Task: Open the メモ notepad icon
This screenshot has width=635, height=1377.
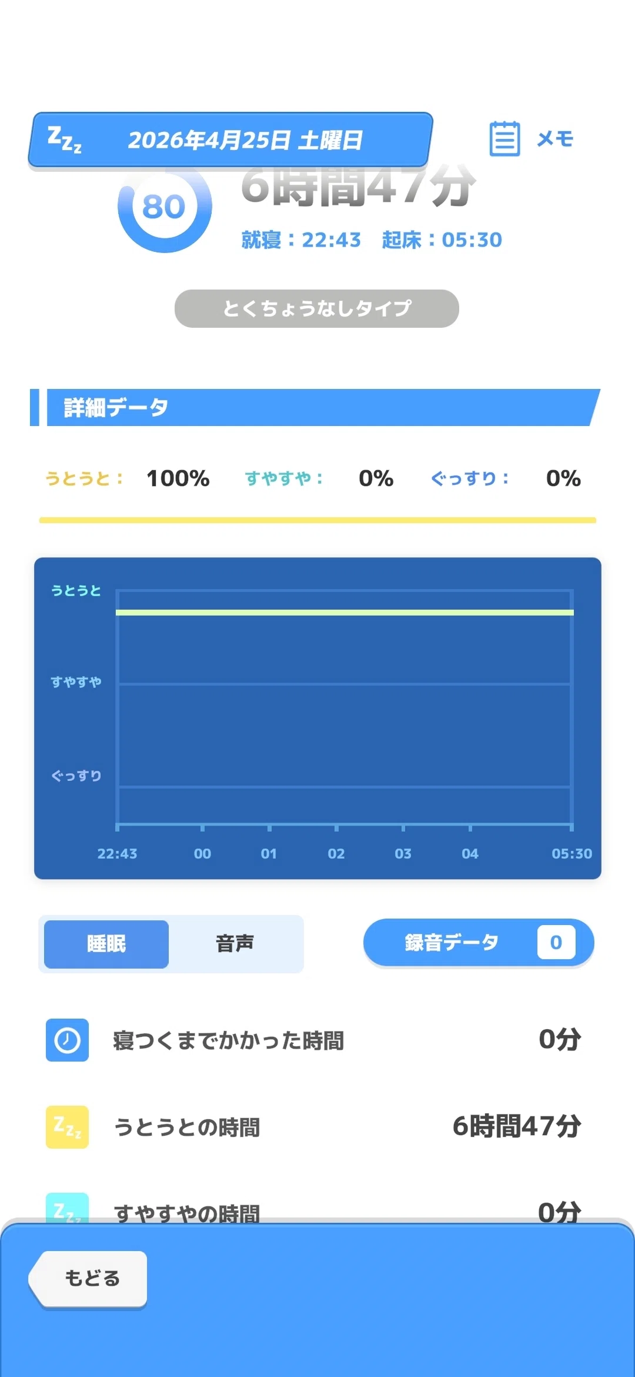Action: point(504,139)
